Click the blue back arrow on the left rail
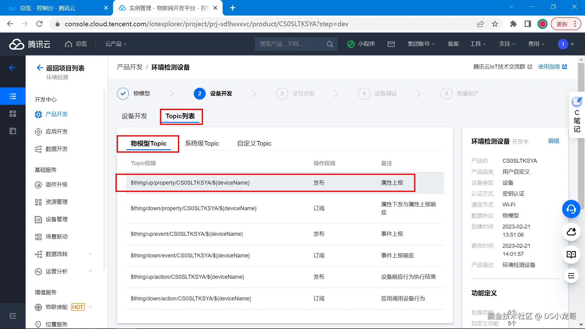585x329 pixels. pyautogui.click(x=12, y=68)
